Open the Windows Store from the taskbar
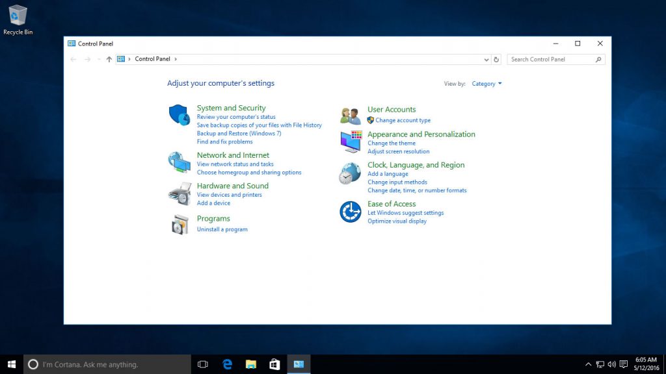The height and width of the screenshot is (374, 666). (274, 364)
